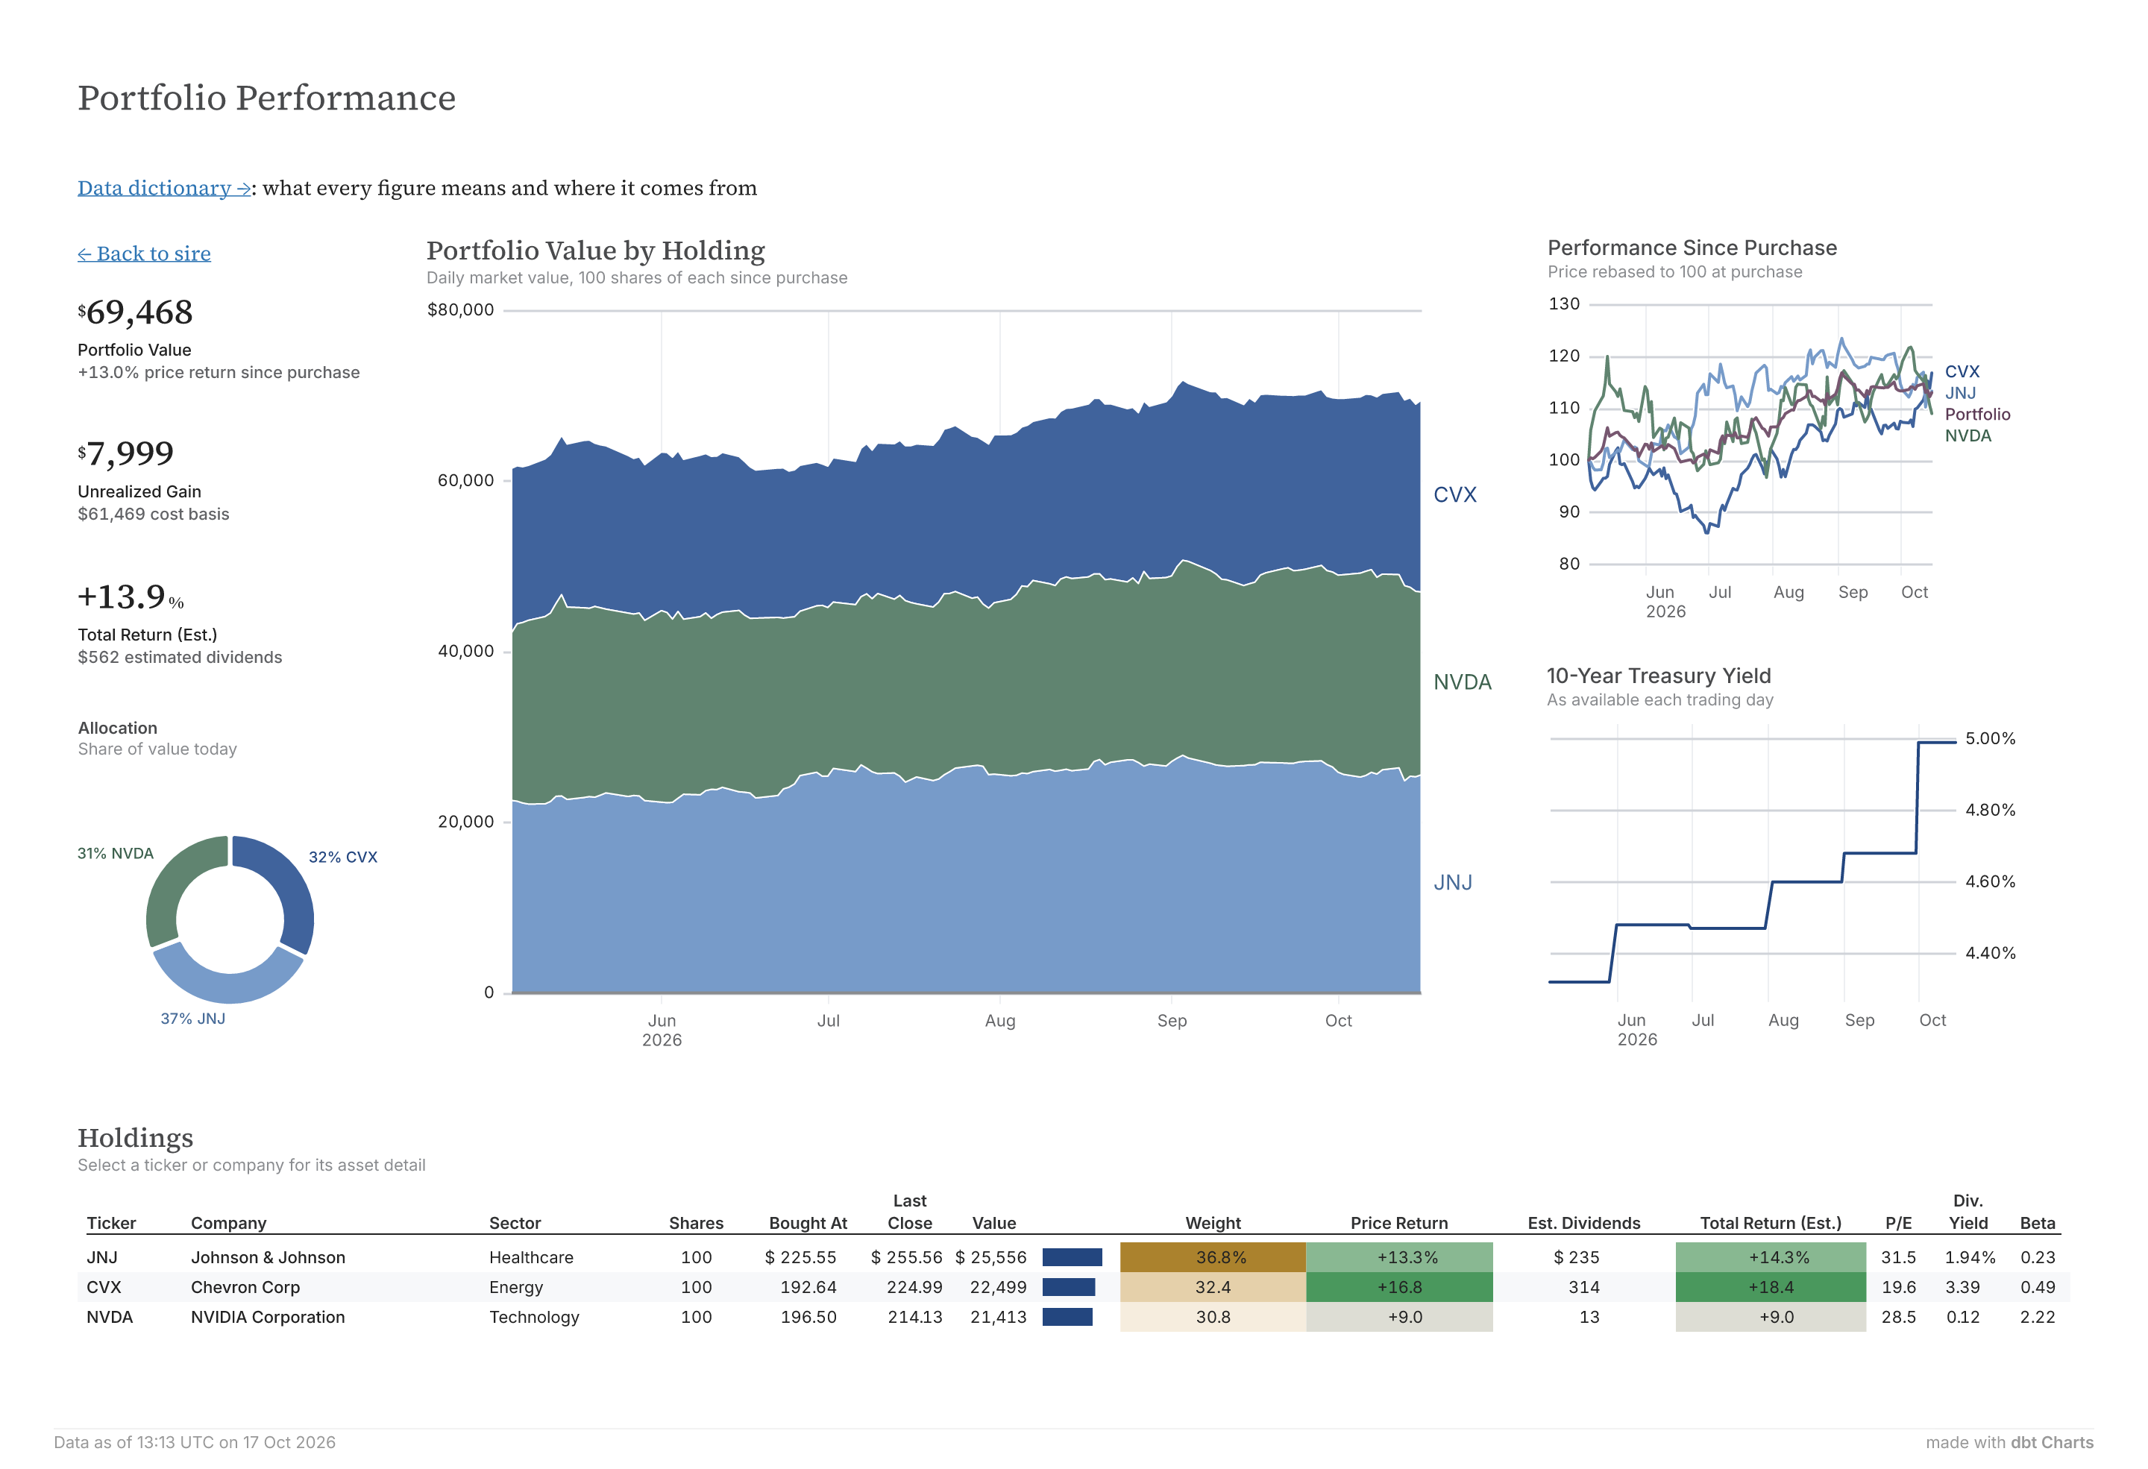Click NVDA beta value 2.22
The image size is (2148, 1469).
click(2037, 1317)
